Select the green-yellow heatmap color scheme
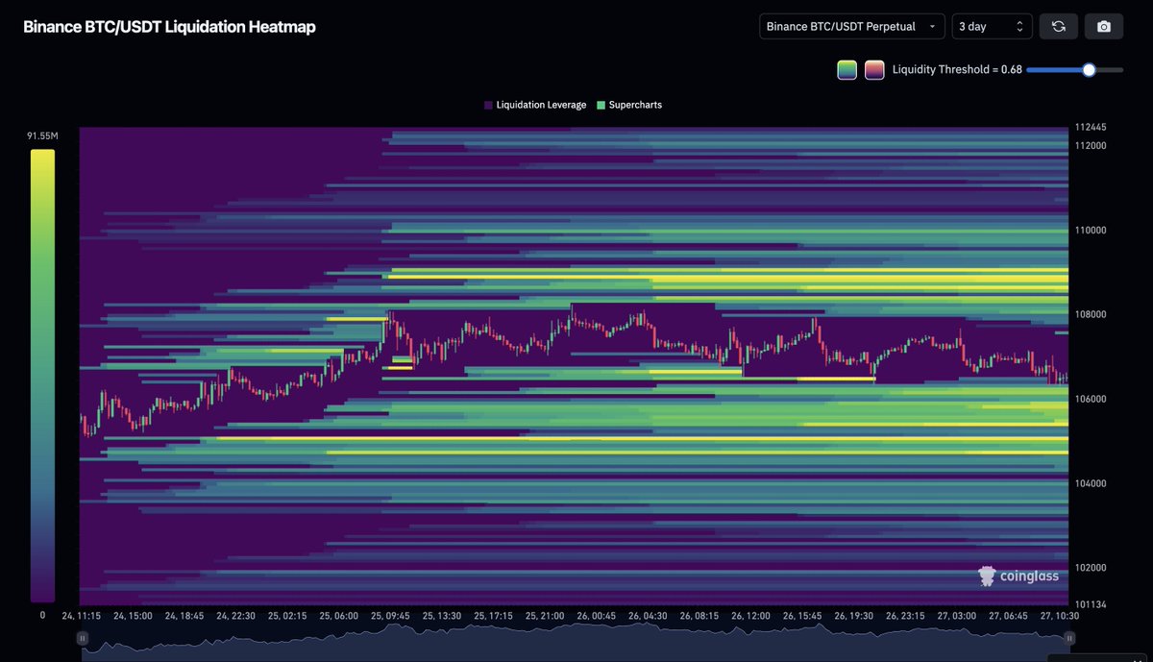Viewport: 1153px width, 662px height. [x=846, y=69]
